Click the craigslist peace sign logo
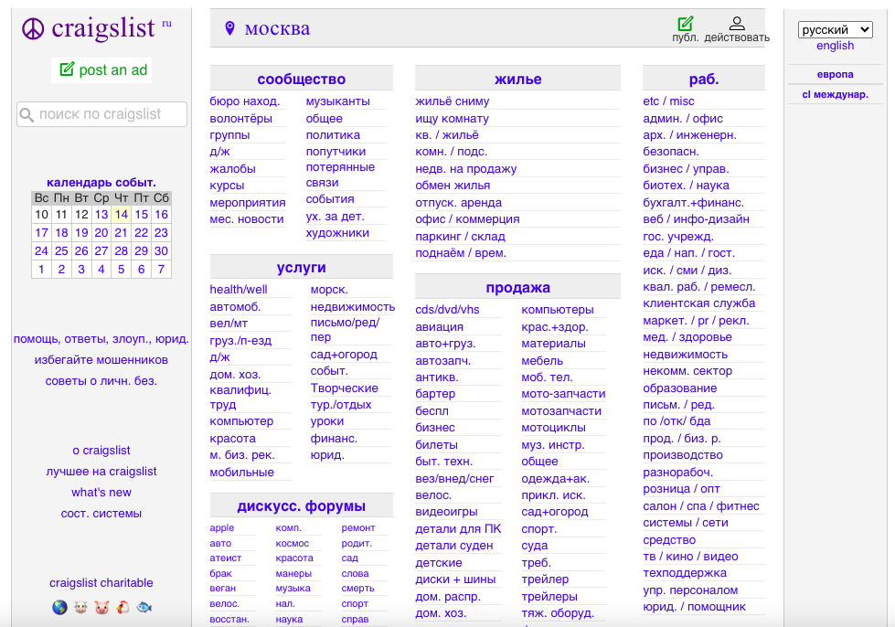Viewport: 895px width, 627px height. point(33,28)
